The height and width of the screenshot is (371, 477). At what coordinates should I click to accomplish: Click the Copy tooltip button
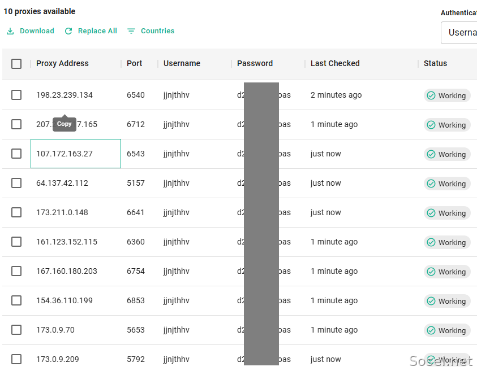pyautogui.click(x=64, y=124)
